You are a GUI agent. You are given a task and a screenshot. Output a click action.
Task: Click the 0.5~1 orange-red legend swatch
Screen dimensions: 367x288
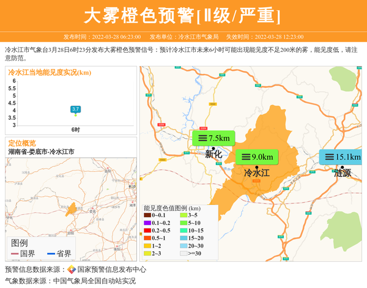pyautogui.click(x=147, y=238)
